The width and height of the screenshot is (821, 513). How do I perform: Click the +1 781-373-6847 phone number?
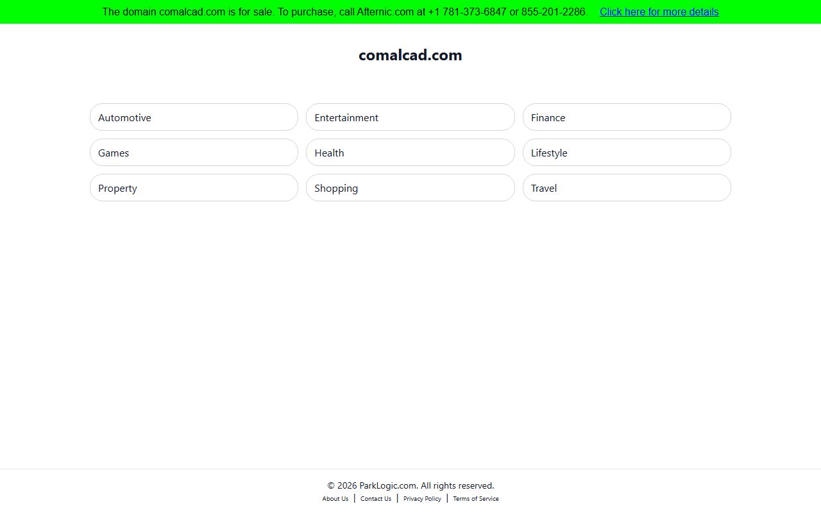[x=467, y=12]
